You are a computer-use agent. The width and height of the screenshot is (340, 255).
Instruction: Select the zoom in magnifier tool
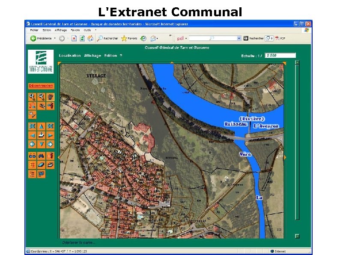(32, 97)
